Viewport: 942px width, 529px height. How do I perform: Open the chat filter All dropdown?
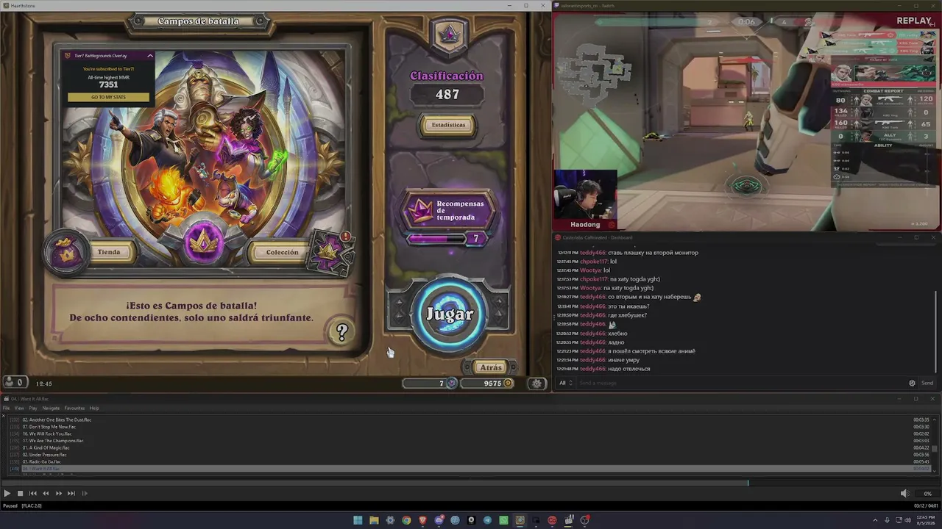[564, 383]
